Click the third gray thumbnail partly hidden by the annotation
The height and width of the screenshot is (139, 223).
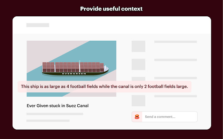pyautogui.click(x=138, y=79)
